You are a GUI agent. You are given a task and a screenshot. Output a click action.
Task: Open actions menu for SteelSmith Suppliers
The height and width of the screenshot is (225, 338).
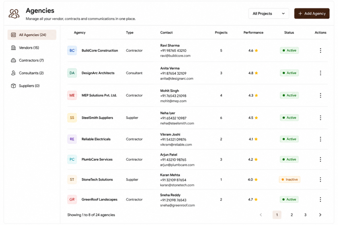click(x=320, y=118)
